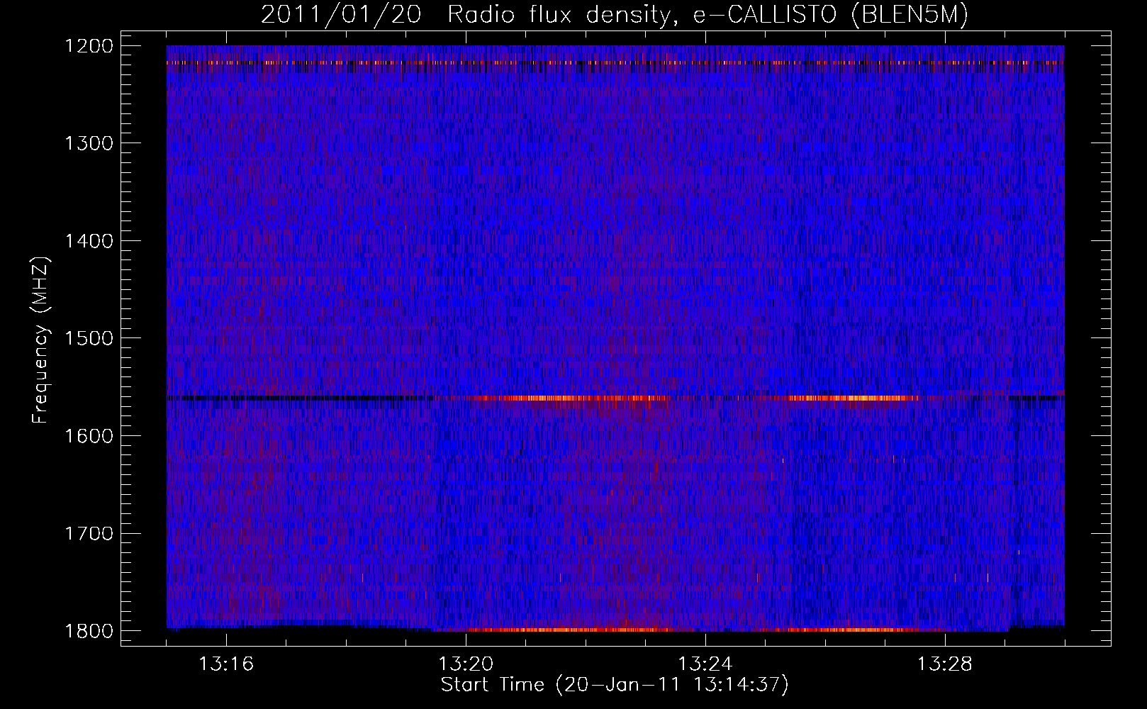1147x709 pixels.
Task: Click the 1600 frequency tick label
Action: [x=88, y=436]
